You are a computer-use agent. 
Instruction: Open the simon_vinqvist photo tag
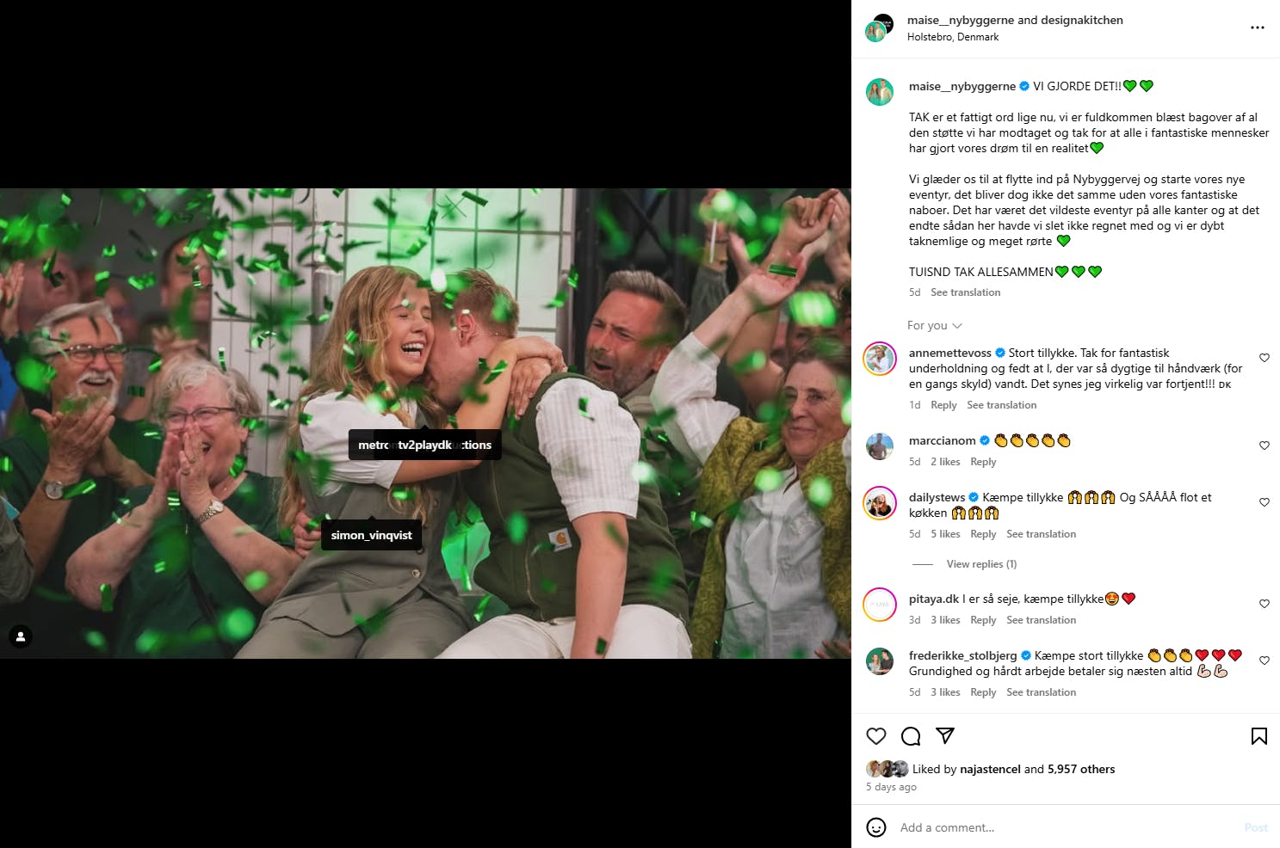click(372, 535)
